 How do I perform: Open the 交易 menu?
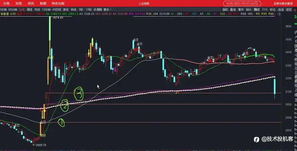[x=6, y=3]
